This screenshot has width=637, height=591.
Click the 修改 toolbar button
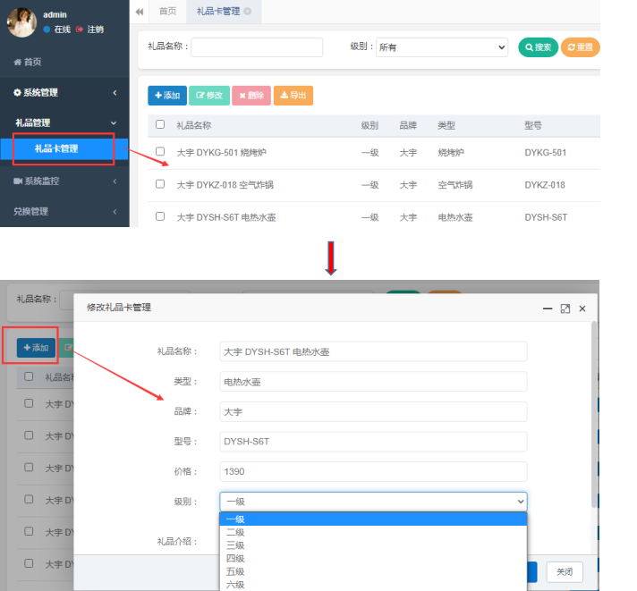click(209, 96)
